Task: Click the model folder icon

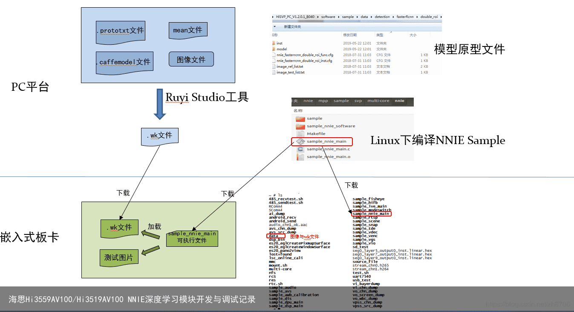Action: click(x=274, y=49)
